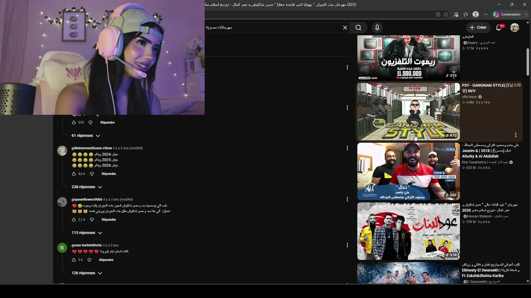Open the browser Favorites list icon

[466, 14]
